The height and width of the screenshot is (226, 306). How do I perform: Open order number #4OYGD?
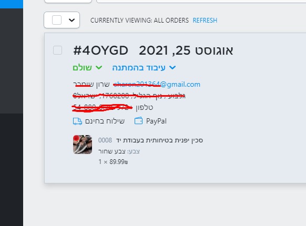100,50
